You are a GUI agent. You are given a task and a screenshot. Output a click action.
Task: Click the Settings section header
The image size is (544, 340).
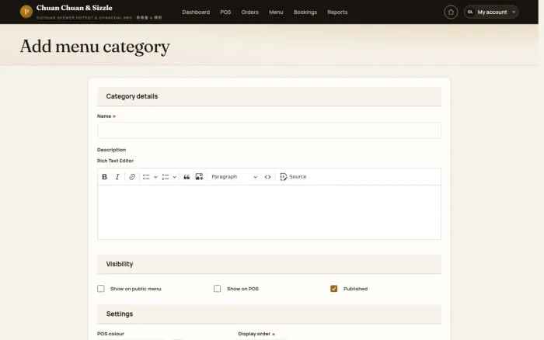tap(269, 314)
